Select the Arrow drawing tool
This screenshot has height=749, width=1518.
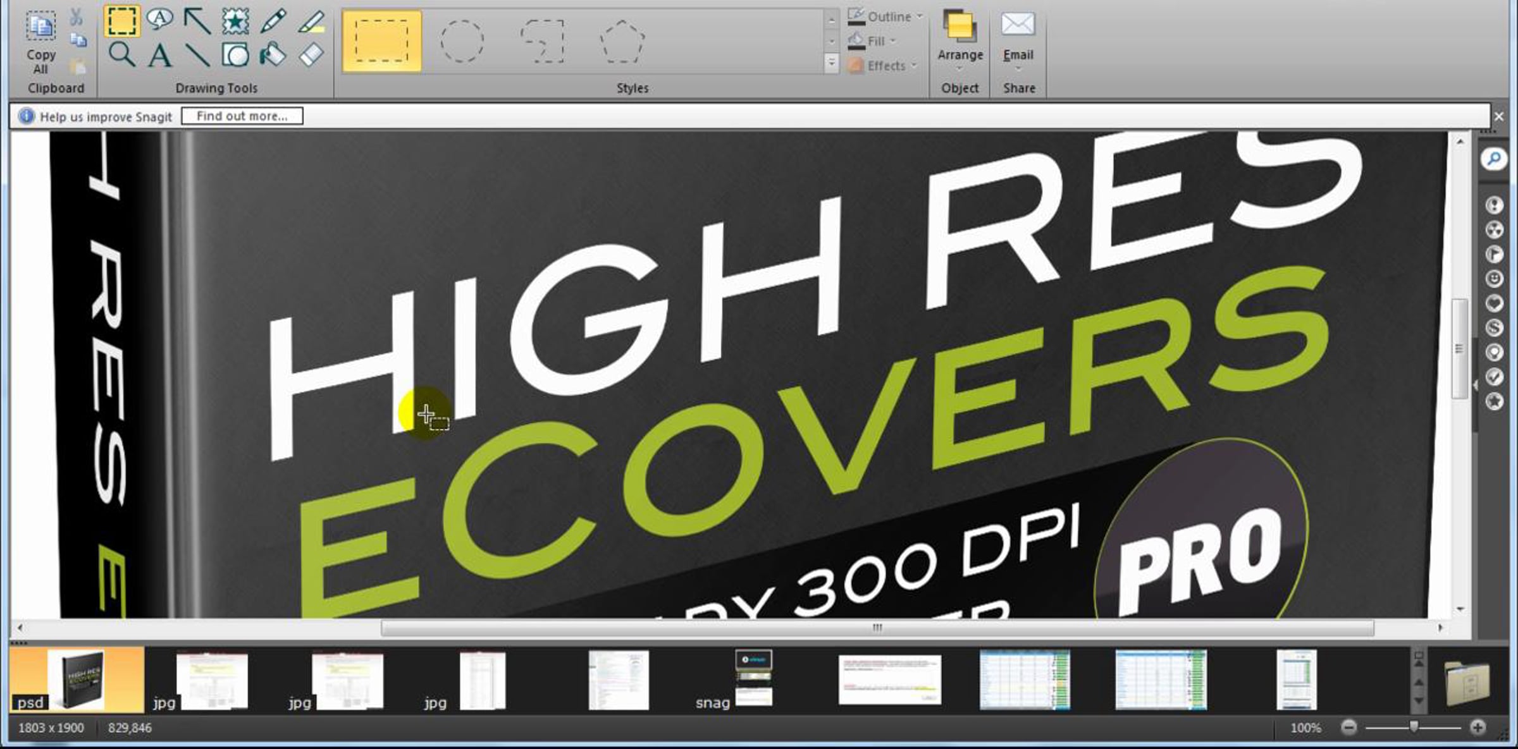[197, 20]
